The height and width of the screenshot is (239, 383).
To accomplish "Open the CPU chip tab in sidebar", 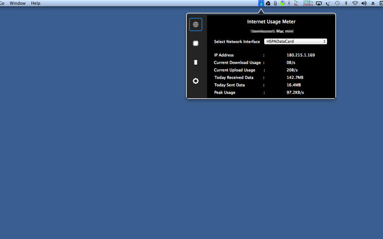I will (x=196, y=43).
